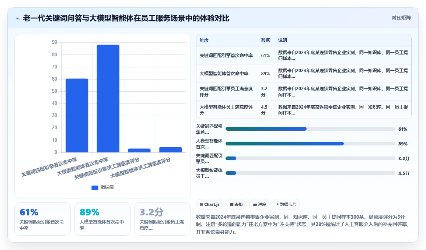Viewport: 426px width, 250px height.
Task: Click the 关键词匹配引擎首次命中率 x-axis label
Action: click(x=49, y=167)
